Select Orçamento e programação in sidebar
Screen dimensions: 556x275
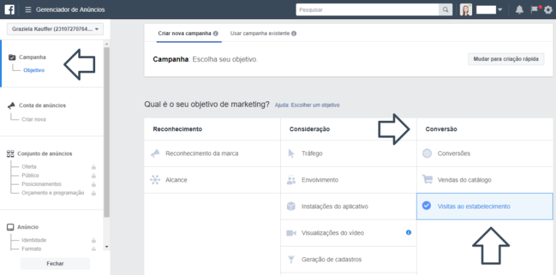coord(53,193)
